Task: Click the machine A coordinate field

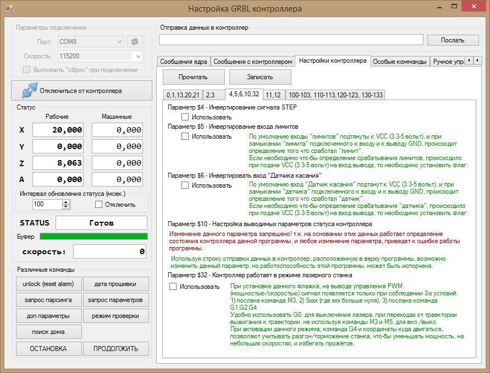Action: tap(117, 179)
